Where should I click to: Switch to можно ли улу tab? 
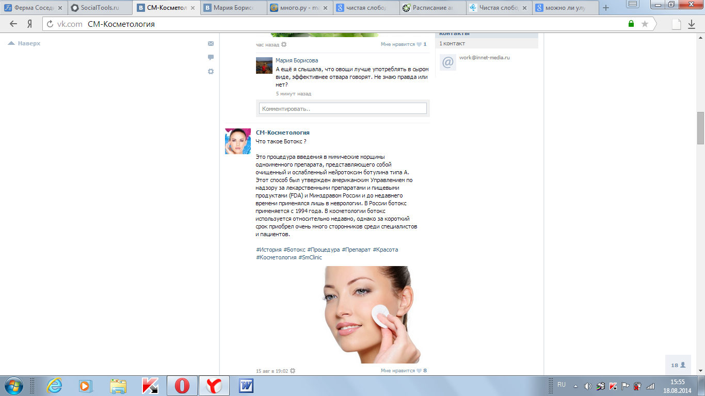[565, 8]
